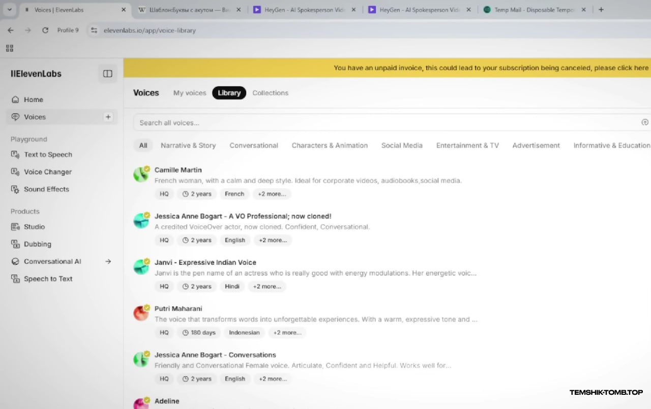The height and width of the screenshot is (409, 651).
Task: Click Profile 9 in the toolbar
Action: [x=68, y=30]
